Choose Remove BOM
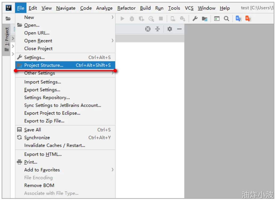Screen dimensions: 276x201 click(65, 185)
